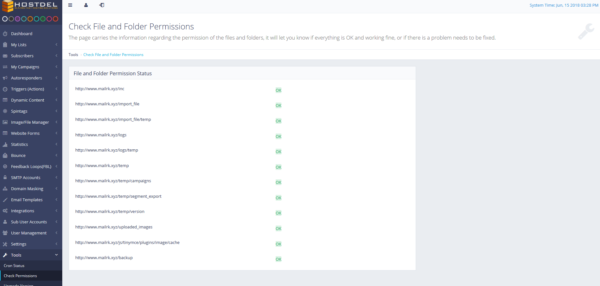
Task: Click the Bounce envelope icon
Action: click(5, 155)
